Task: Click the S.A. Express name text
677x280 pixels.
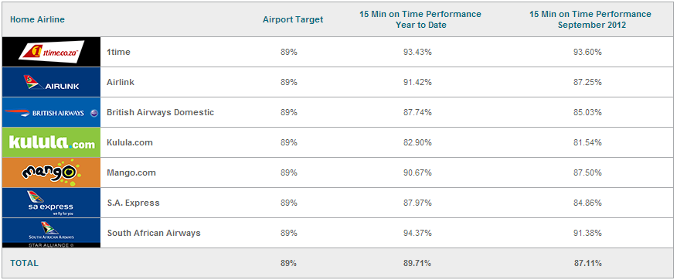Action: point(133,203)
